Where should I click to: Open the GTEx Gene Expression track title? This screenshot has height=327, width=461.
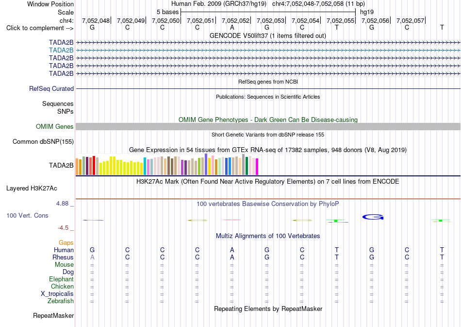click(x=268, y=150)
